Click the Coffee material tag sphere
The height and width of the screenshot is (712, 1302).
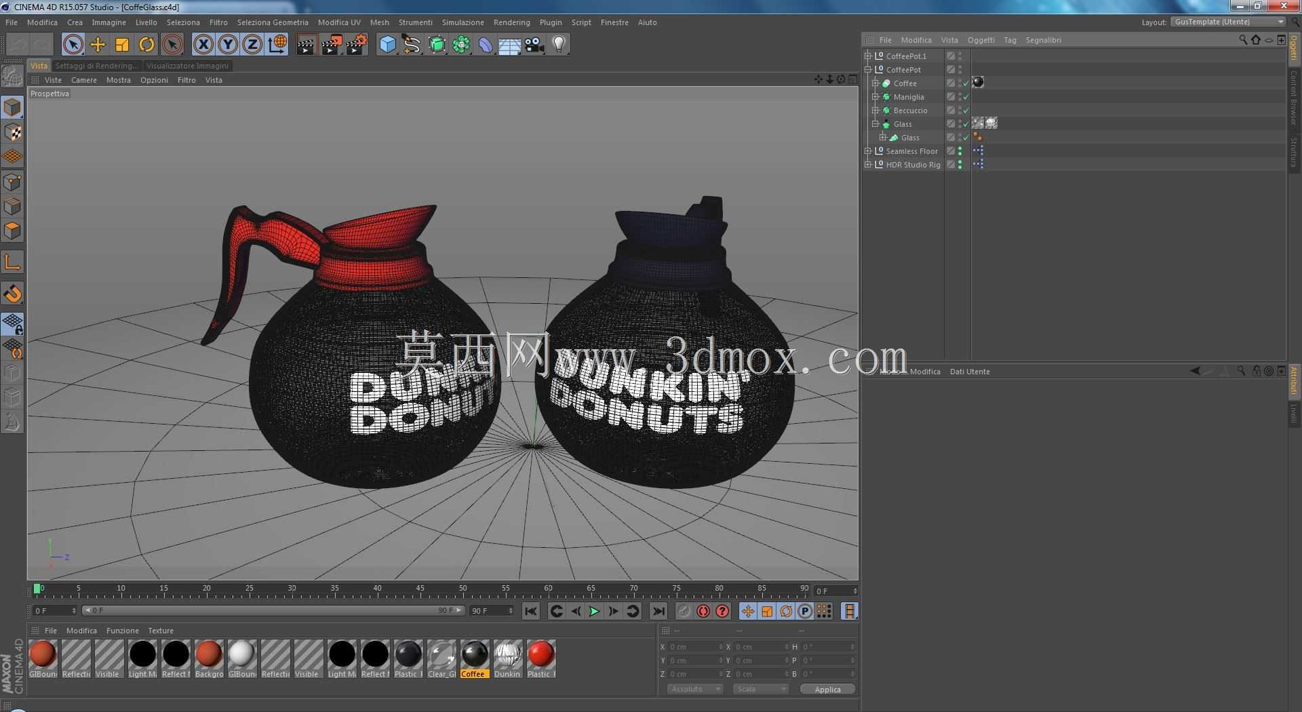click(x=978, y=83)
